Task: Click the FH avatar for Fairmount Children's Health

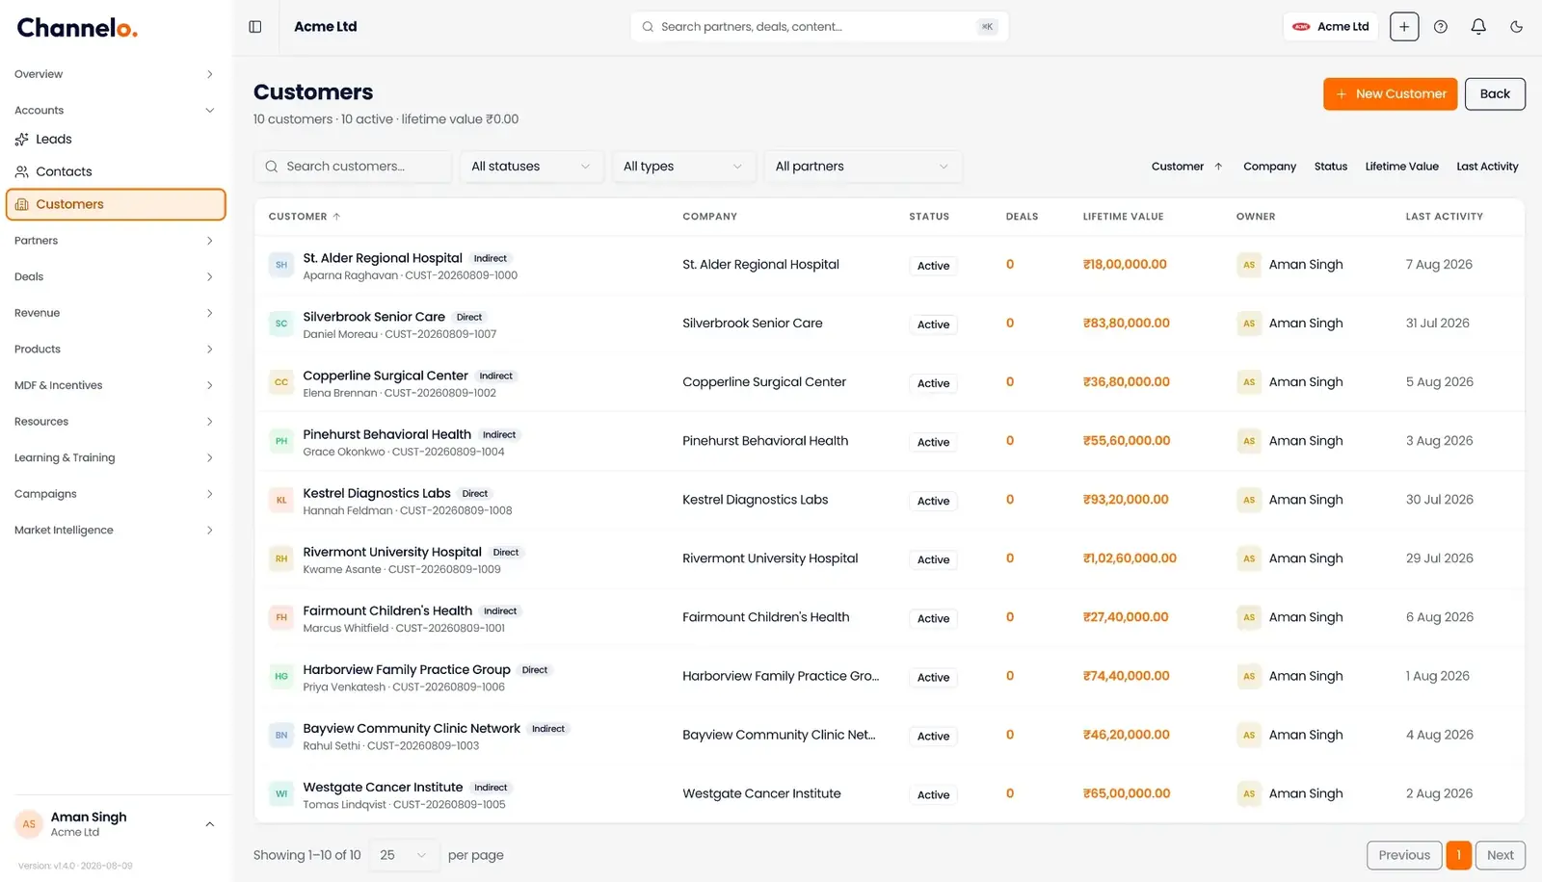Action: (x=281, y=617)
